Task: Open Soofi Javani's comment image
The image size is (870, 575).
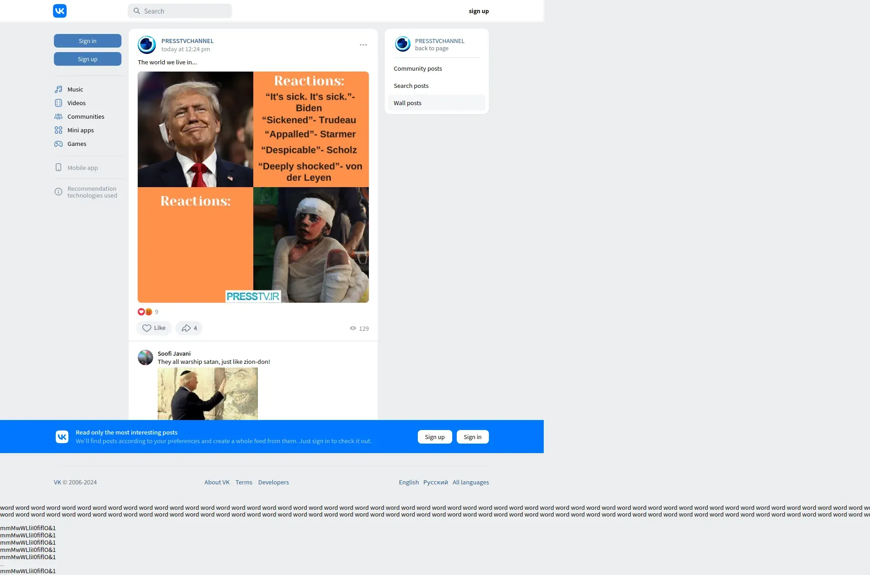Action: tap(208, 393)
